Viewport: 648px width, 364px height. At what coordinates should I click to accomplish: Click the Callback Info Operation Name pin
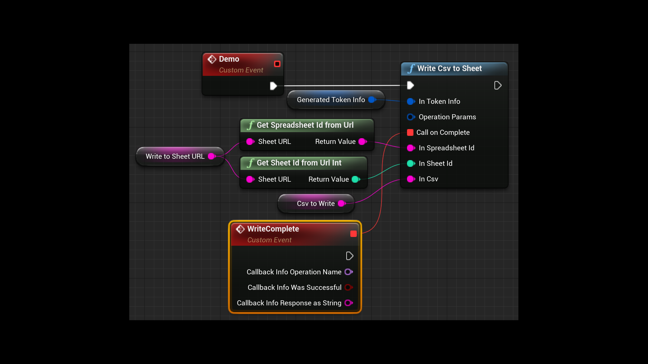[x=348, y=272]
